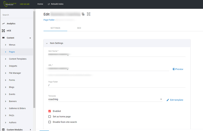Screen dimensions: 203x131
Task: Expand the Pages tree chevron
Action: click(x=6, y=52)
